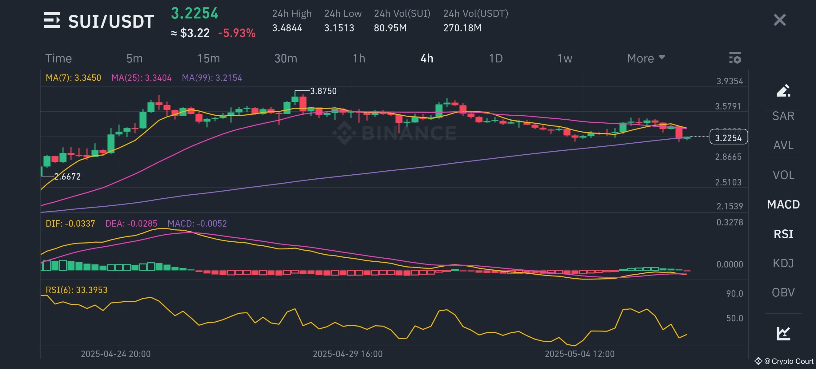Expand the More intervals dropdown
This screenshot has height=369, width=816.
tap(646, 58)
